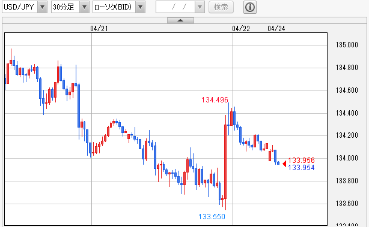The image size is (369, 227).
Task: Click the 133.600 price axis label
Action: (347, 203)
